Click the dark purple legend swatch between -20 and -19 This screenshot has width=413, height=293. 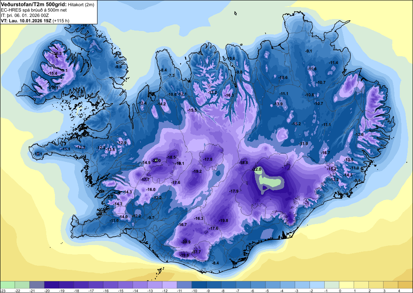52,285
